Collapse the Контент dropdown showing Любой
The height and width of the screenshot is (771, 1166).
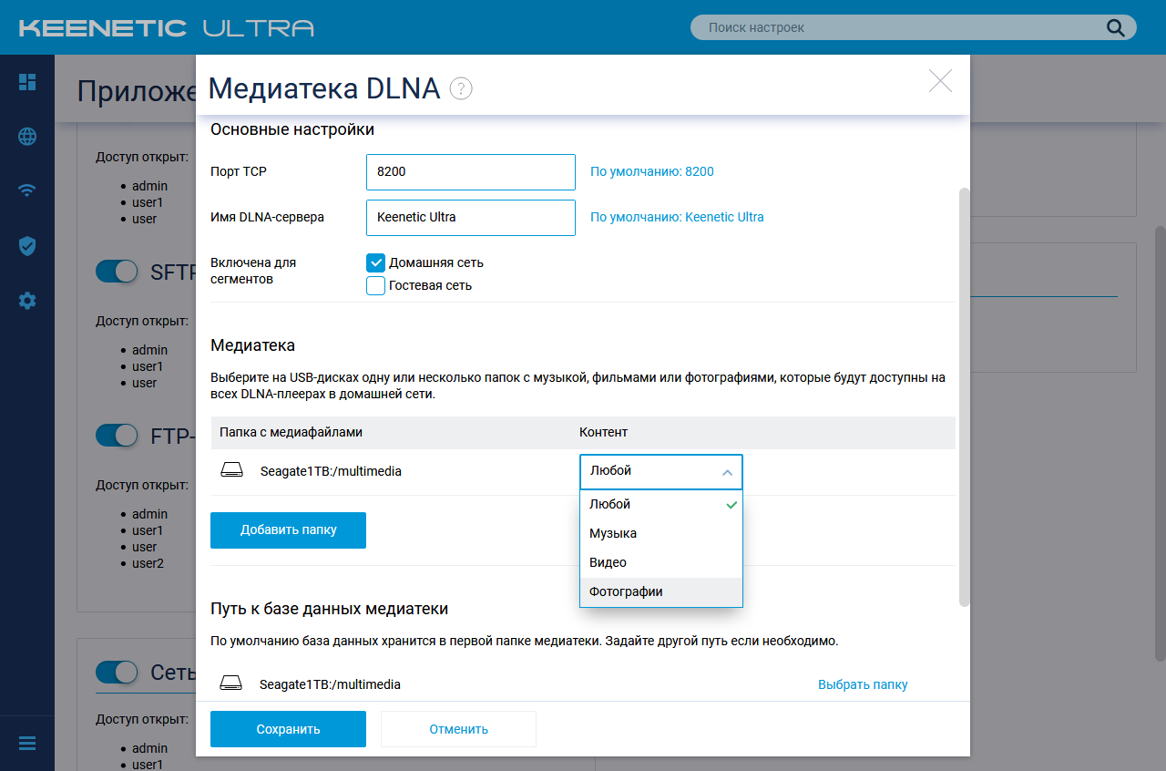tap(661, 472)
